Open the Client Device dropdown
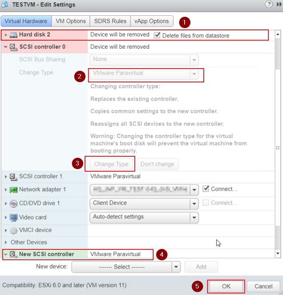 (x=144, y=204)
